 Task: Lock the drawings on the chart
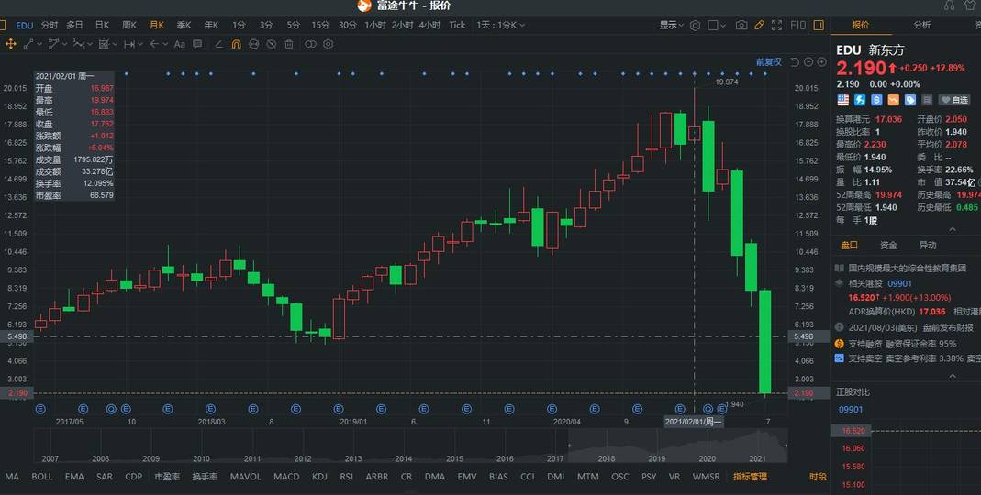[x=253, y=44]
